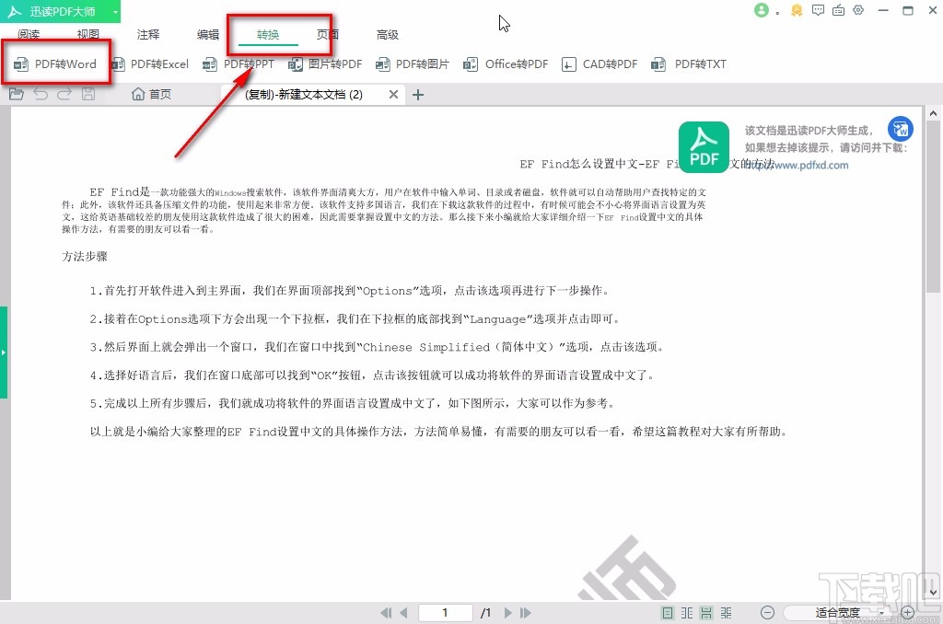Open the 注释 menu tab
This screenshot has height=624, width=943.
[x=148, y=34]
